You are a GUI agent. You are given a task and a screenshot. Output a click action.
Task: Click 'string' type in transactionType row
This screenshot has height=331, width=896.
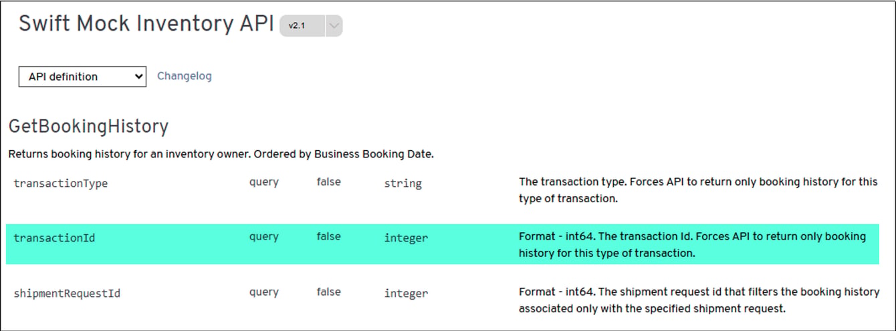[x=403, y=184]
